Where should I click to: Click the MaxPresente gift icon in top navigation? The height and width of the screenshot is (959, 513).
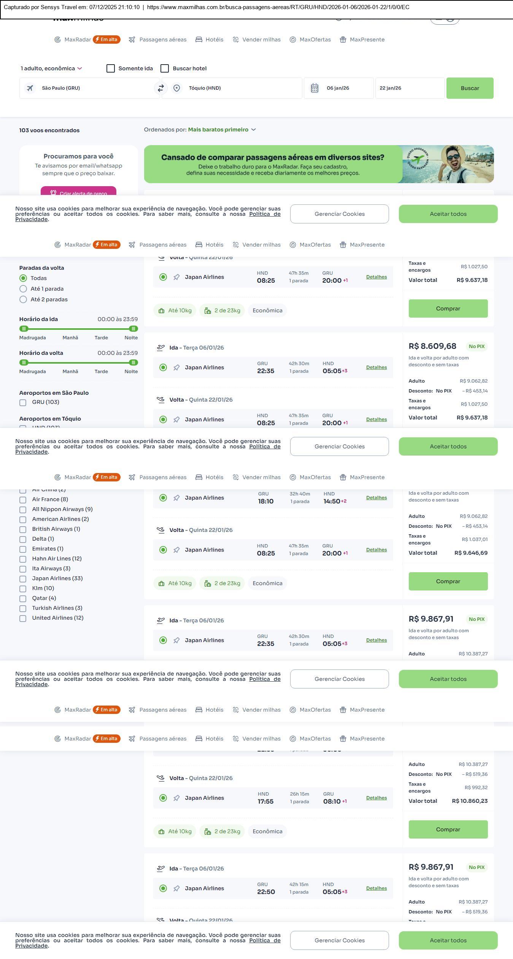tap(343, 40)
